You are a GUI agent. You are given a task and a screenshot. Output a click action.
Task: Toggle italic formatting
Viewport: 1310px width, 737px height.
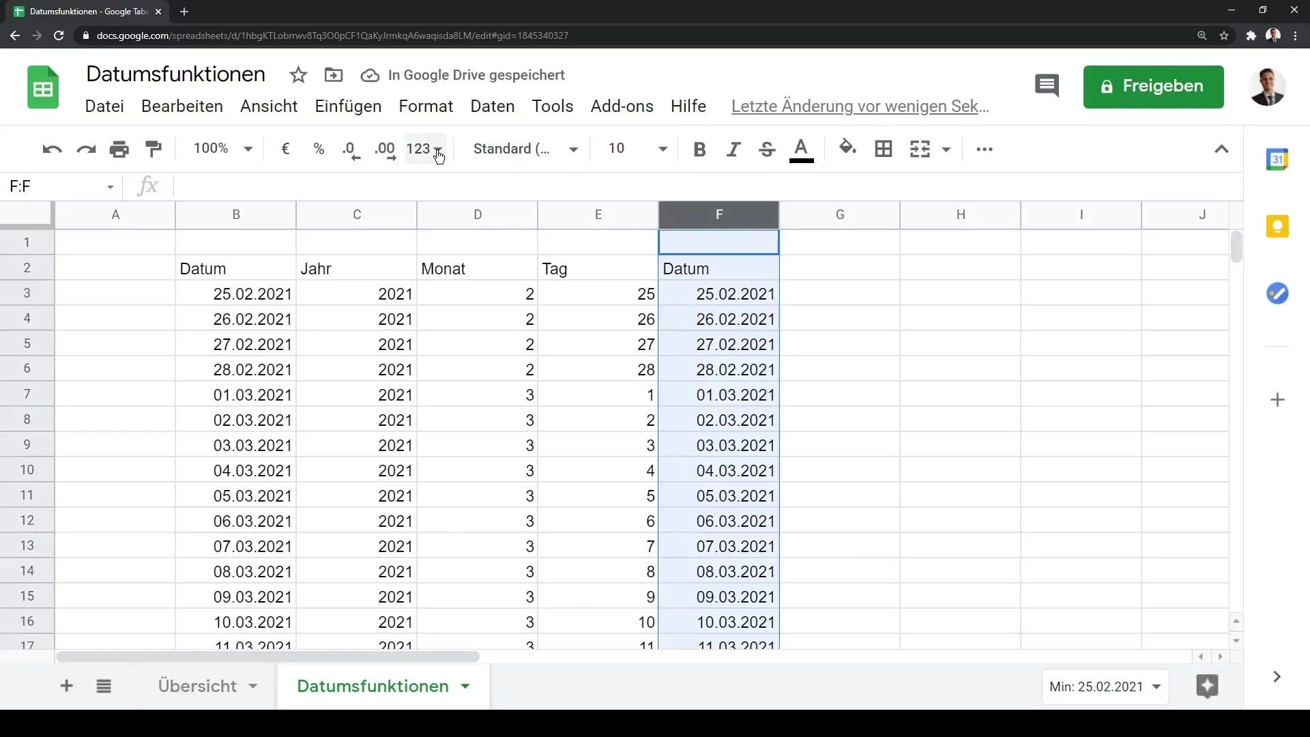coord(733,149)
